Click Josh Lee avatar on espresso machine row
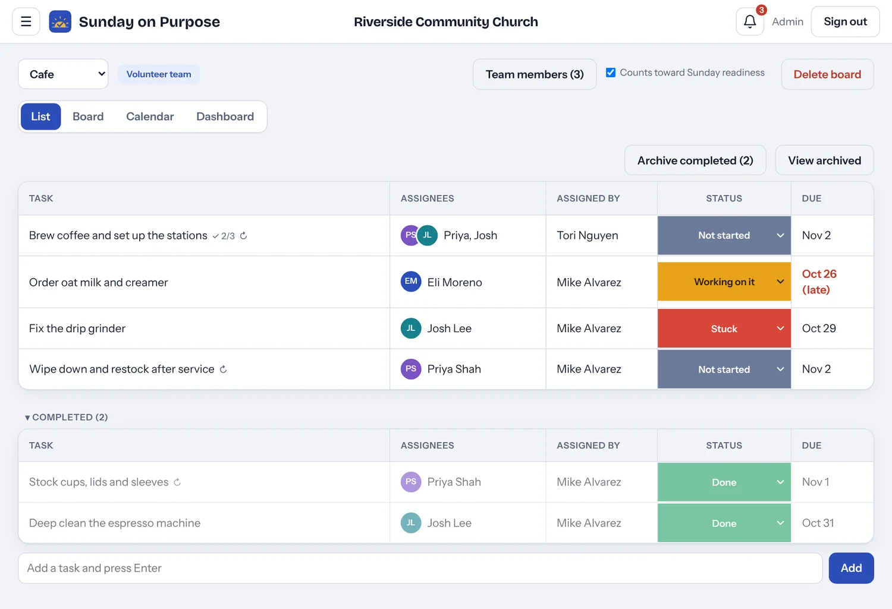892x609 pixels. (x=411, y=523)
